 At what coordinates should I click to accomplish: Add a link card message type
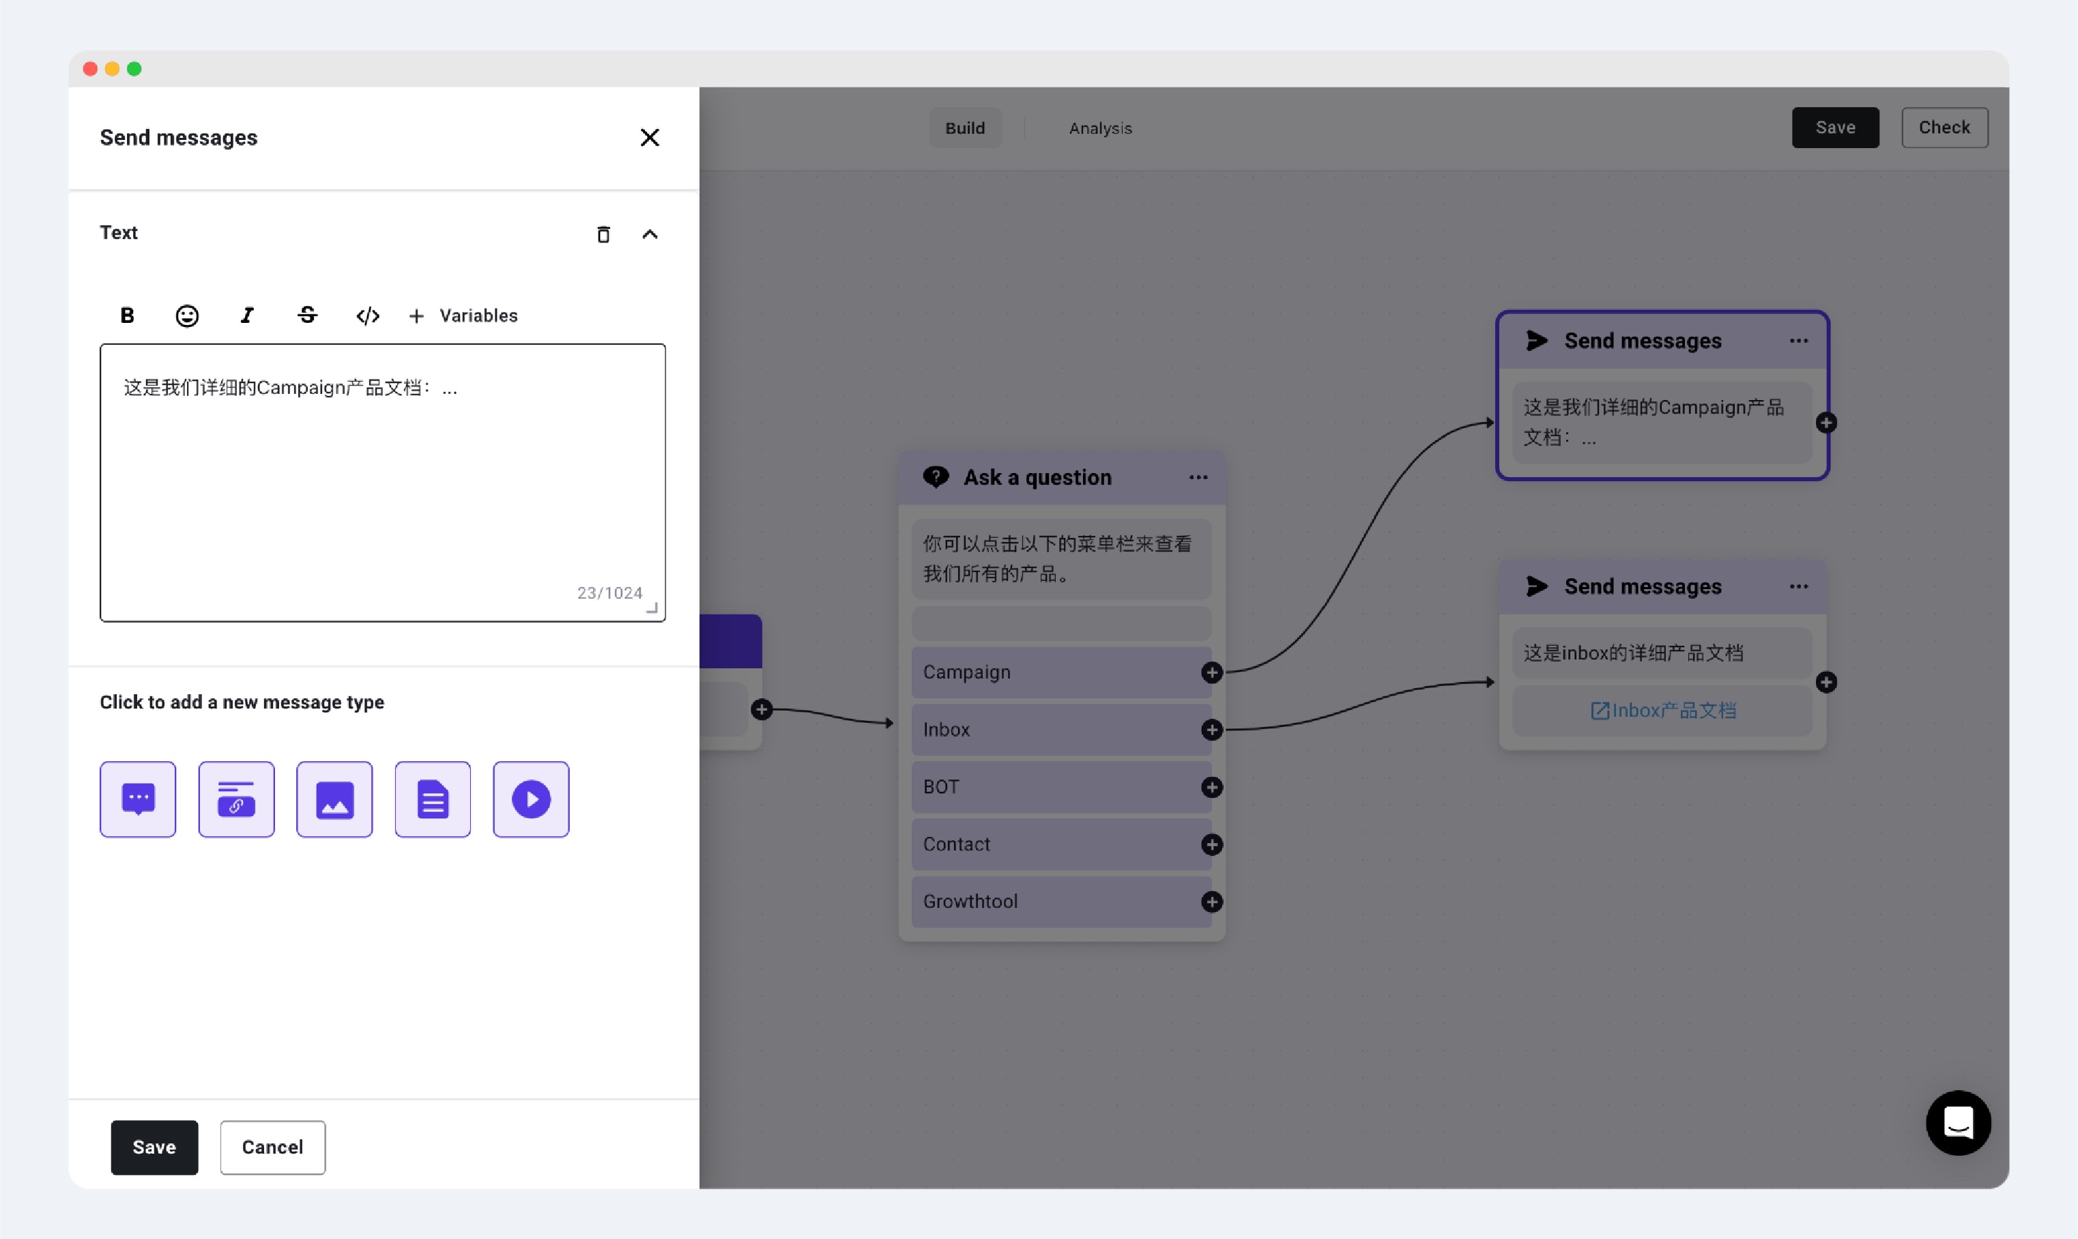236,799
